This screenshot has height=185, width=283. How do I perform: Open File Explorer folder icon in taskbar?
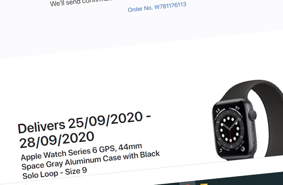203,184
